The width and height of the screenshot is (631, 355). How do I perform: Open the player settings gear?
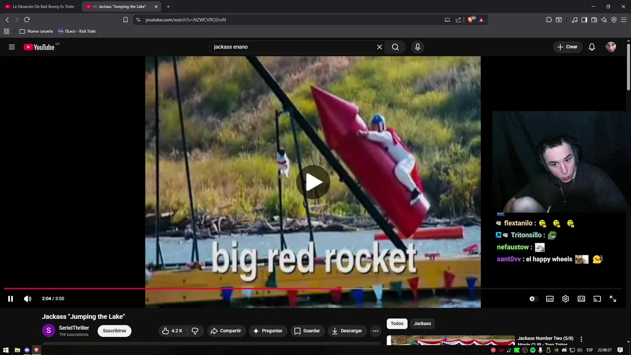click(x=565, y=299)
